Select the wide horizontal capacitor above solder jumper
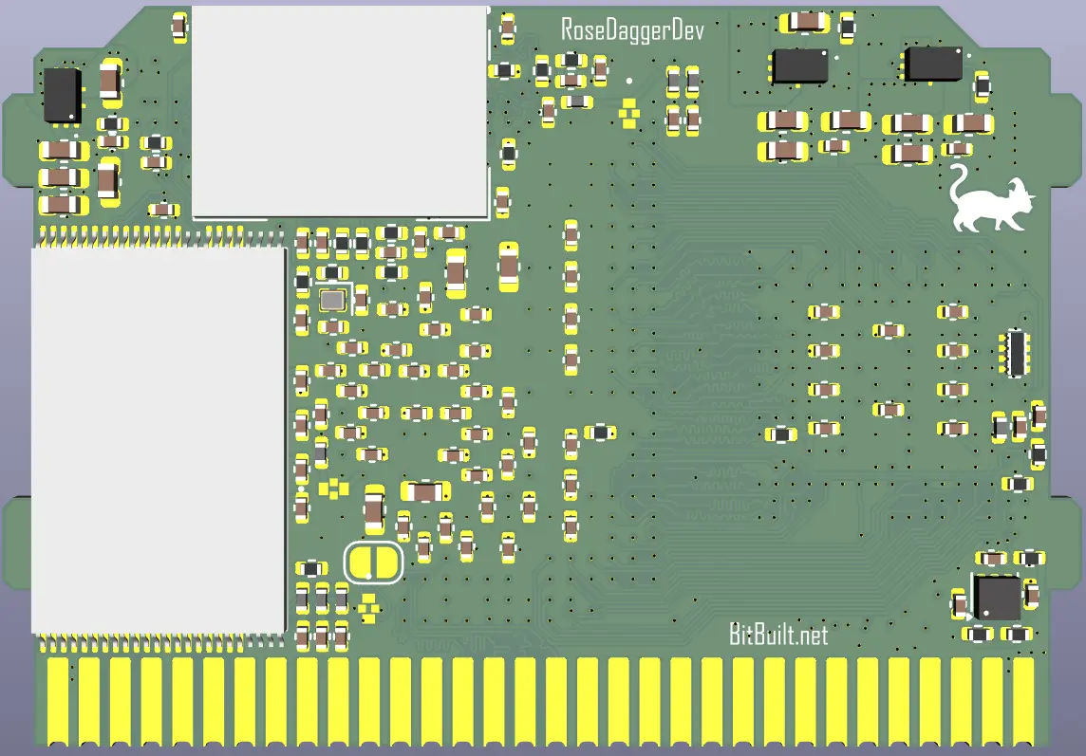 pyautogui.click(x=424, y=492)
